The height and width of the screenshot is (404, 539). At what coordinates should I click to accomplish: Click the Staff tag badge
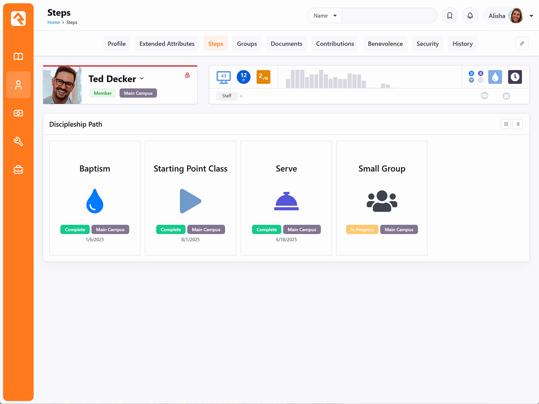(227, 96)
